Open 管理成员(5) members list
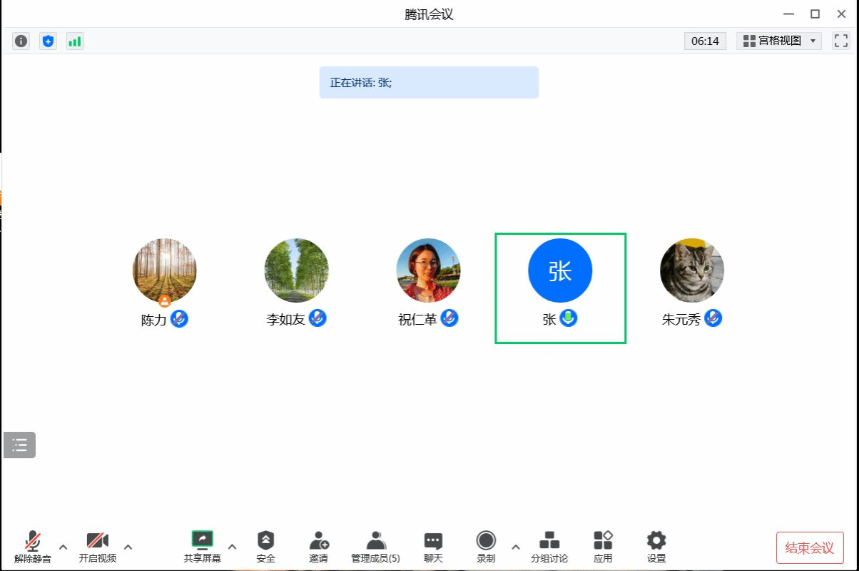Image resolution: width=859 pixels, height=571 pixels. (375, 547)
